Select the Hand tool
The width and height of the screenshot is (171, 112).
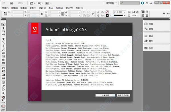(x=3, y=90)
